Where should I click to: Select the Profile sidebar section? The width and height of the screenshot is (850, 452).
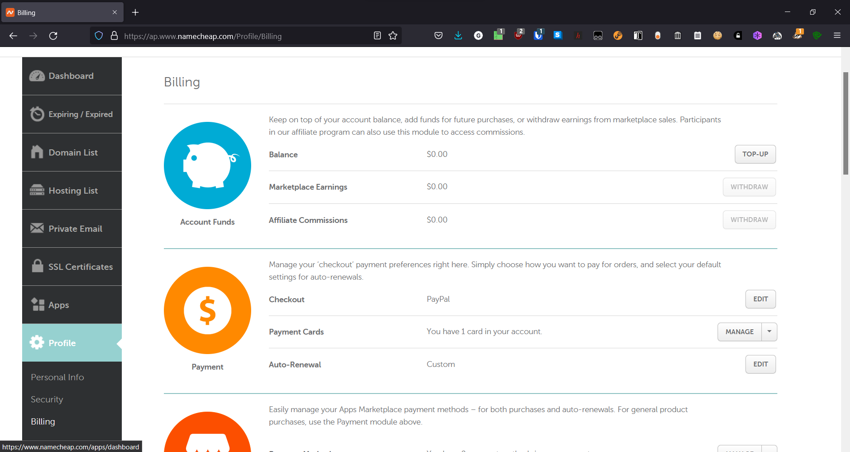tap(72, 343)
